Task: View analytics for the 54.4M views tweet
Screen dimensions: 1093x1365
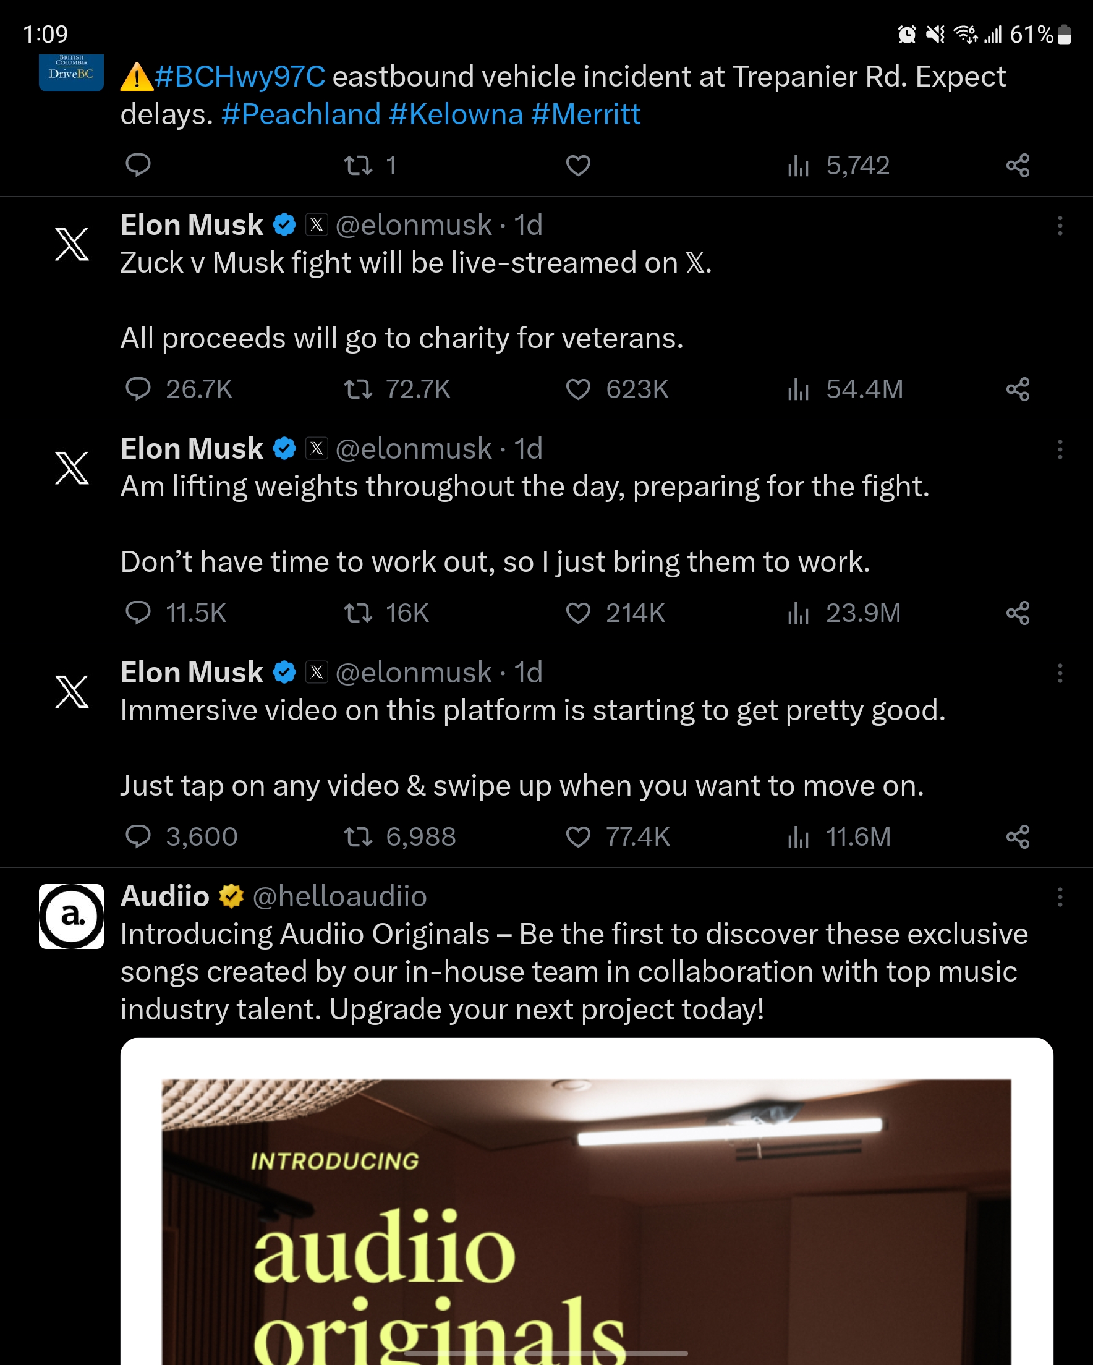Action: 799,389
